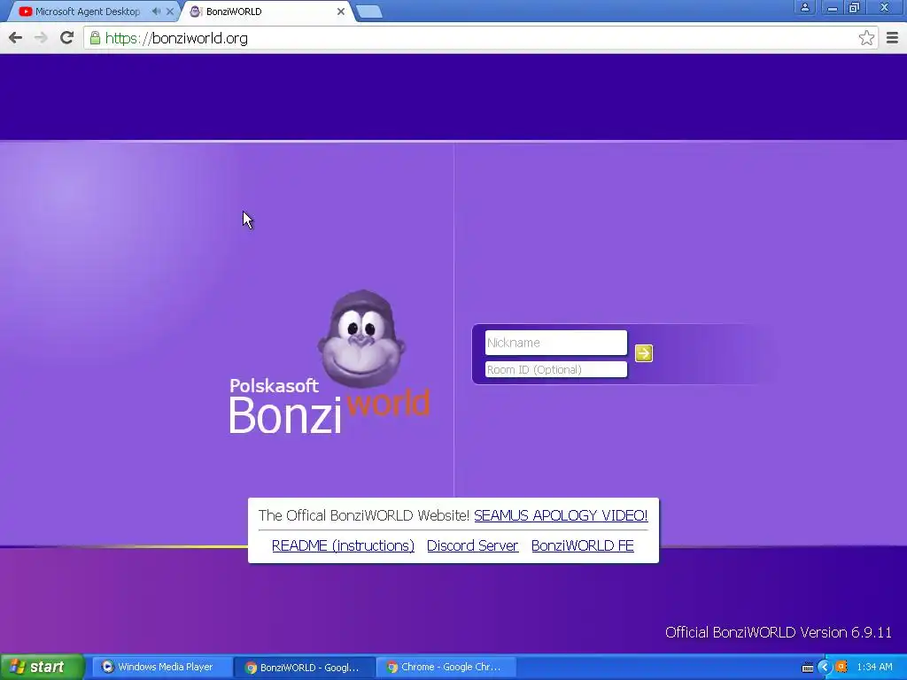
Task: Open the BonziWORLD FE link
Action: click(x=583, y=545)
